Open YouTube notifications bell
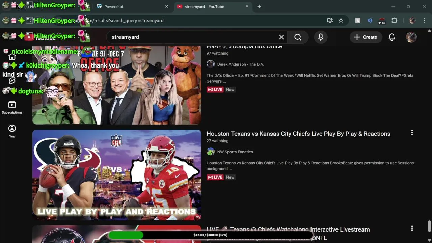 click(x=392, y=37)
